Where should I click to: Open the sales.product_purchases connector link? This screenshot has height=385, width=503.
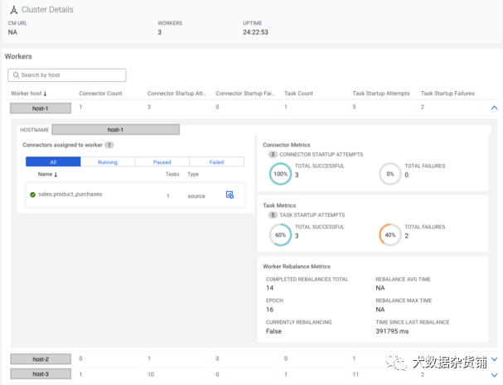(x=70, y=195)
